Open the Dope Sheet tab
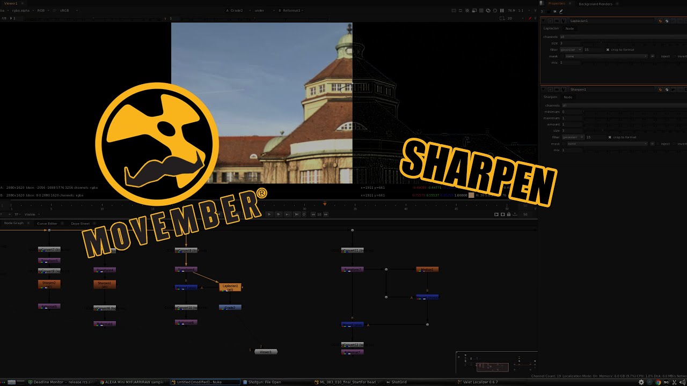 point(81,223)
